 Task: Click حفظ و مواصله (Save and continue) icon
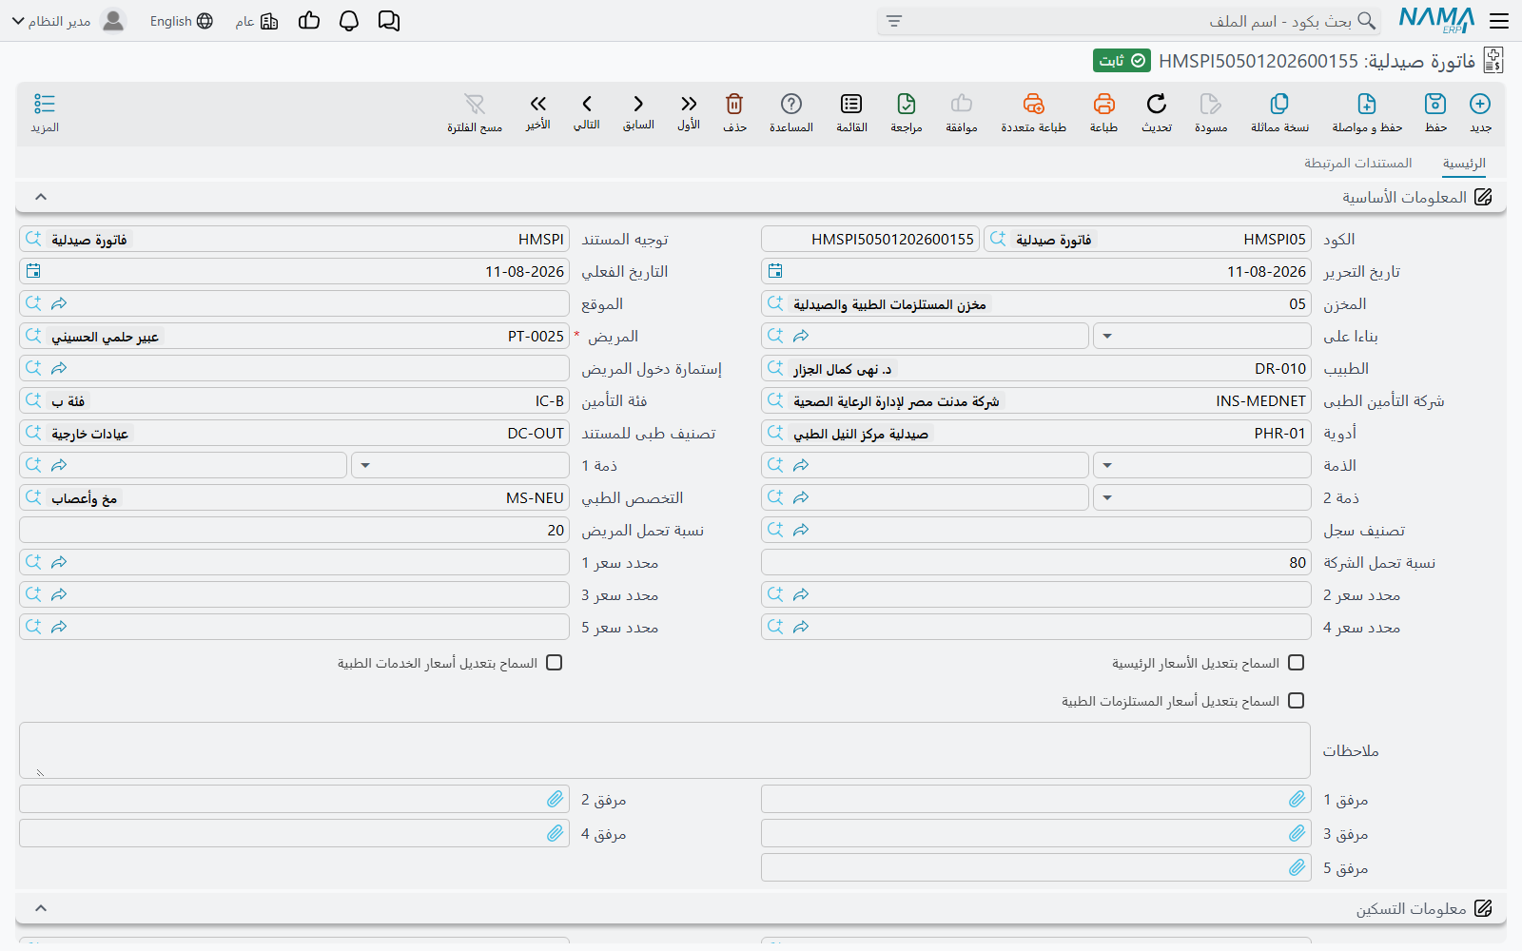pyautogui.click(x=1367, y=104)
